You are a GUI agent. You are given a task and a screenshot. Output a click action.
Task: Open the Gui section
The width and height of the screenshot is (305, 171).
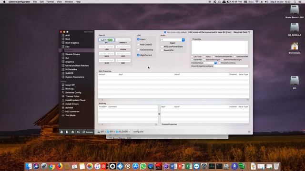[67, 58]
